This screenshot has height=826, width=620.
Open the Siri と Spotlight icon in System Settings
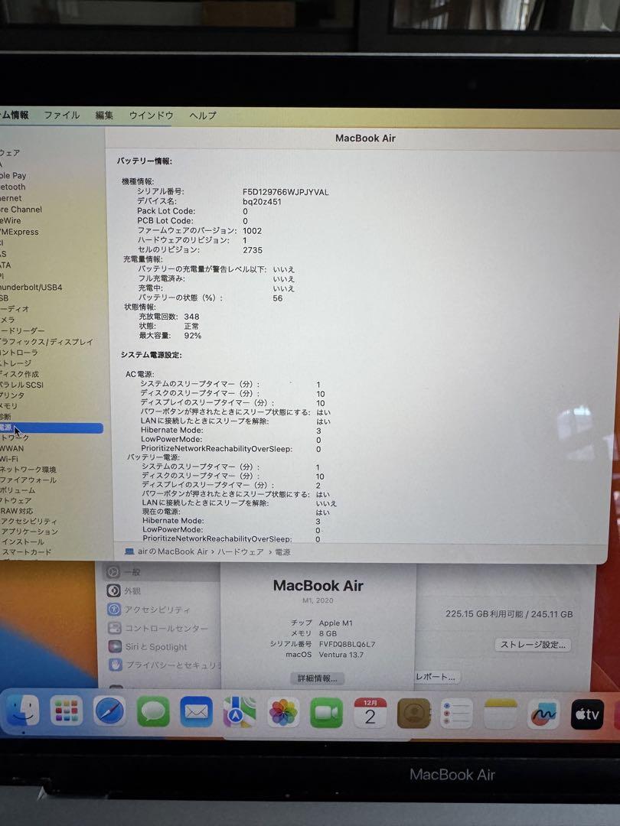coord(116,646)
